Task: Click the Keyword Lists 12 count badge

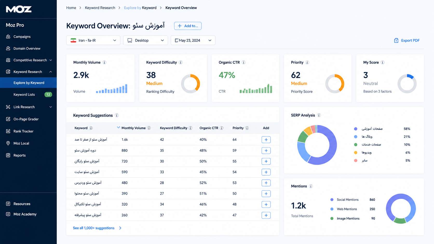Action: point(48,95)
